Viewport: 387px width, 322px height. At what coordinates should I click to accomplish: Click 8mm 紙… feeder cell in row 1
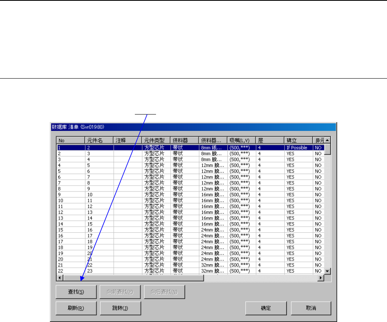click(213, 148)
